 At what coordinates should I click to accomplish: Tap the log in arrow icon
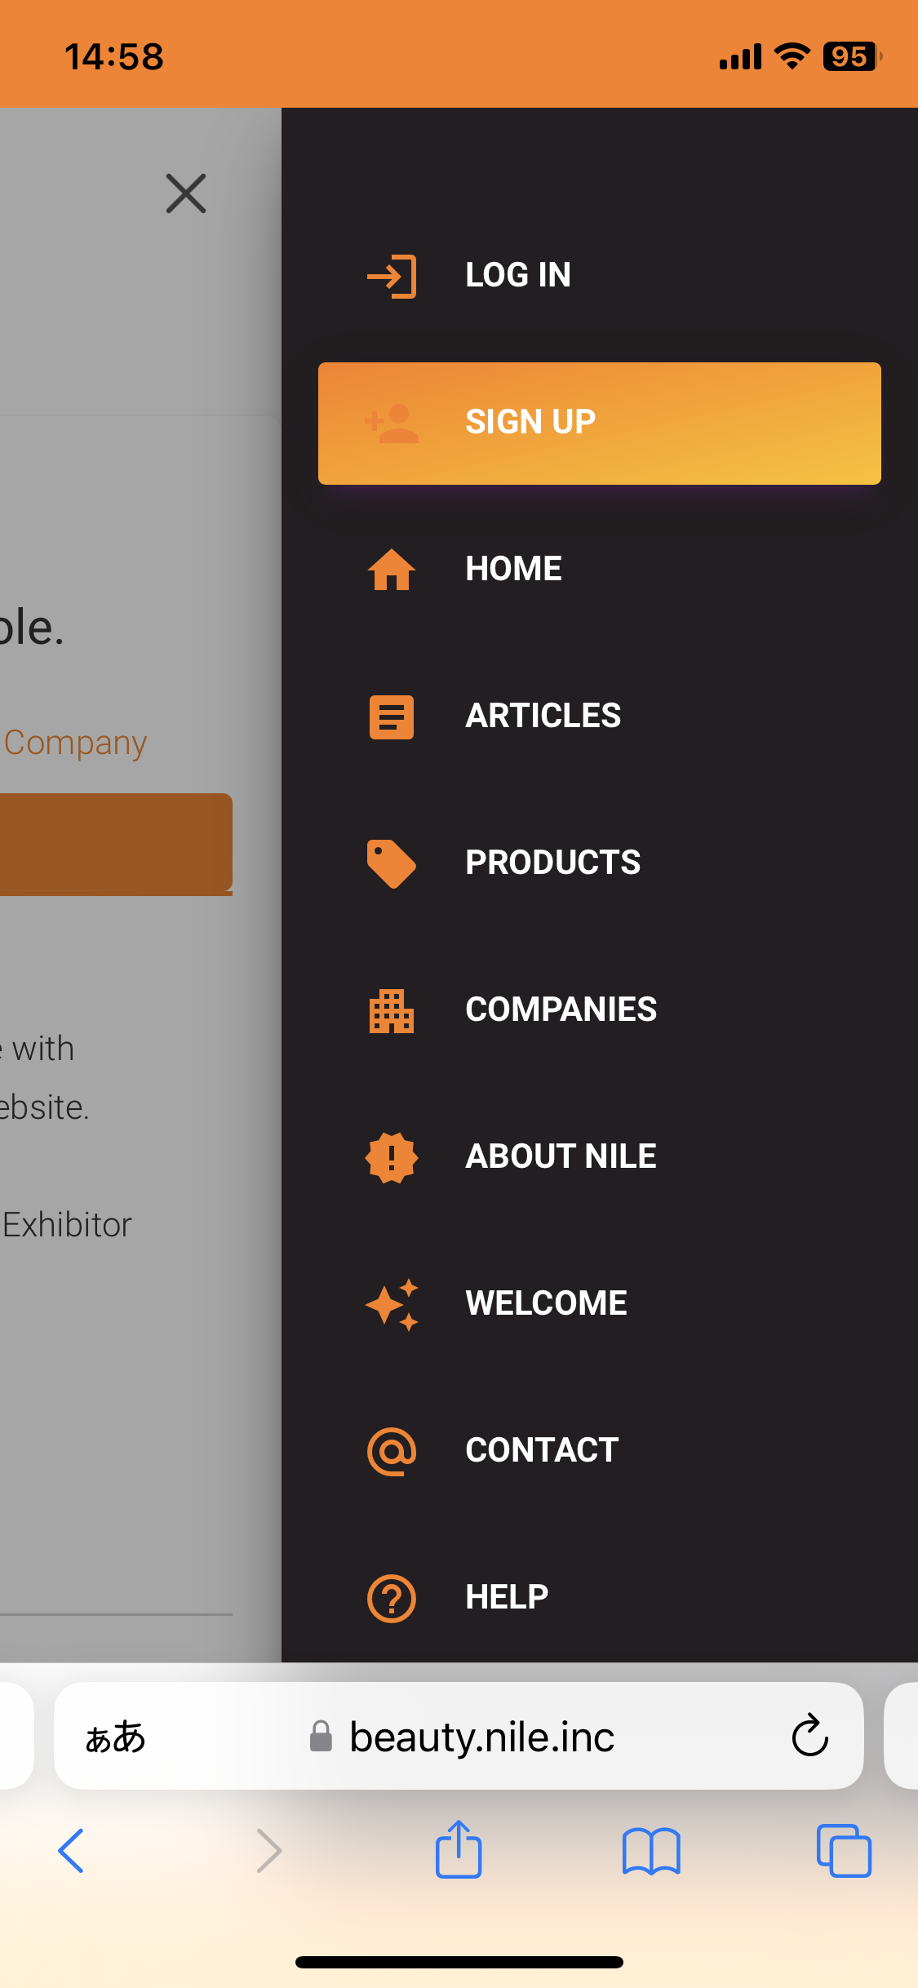pos(392,276)
